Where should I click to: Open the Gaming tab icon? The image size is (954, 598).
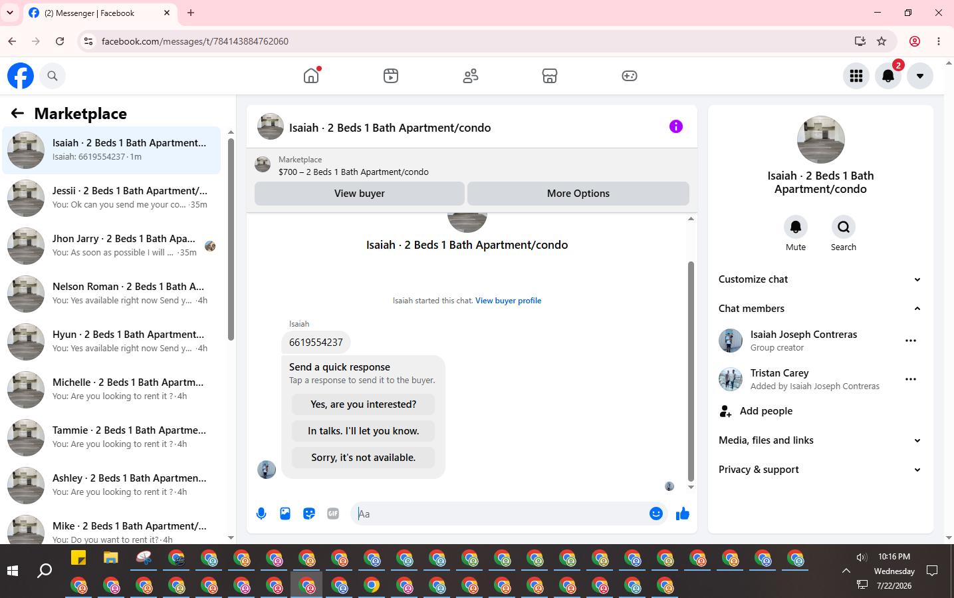pos(630,76)
